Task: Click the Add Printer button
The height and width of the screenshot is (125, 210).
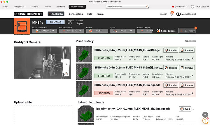Action: coord(56,14)
